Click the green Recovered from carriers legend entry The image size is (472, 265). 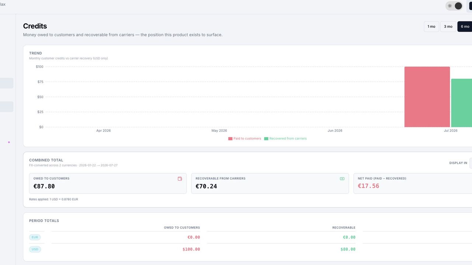pos(285,139)
